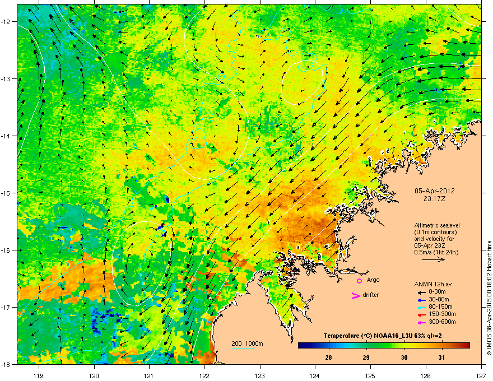The image size is (493, 381).
Task: Click the 'Temperature (°C) NOAA16_L3U' colorbar title
Action: click(x=363, y=336)
